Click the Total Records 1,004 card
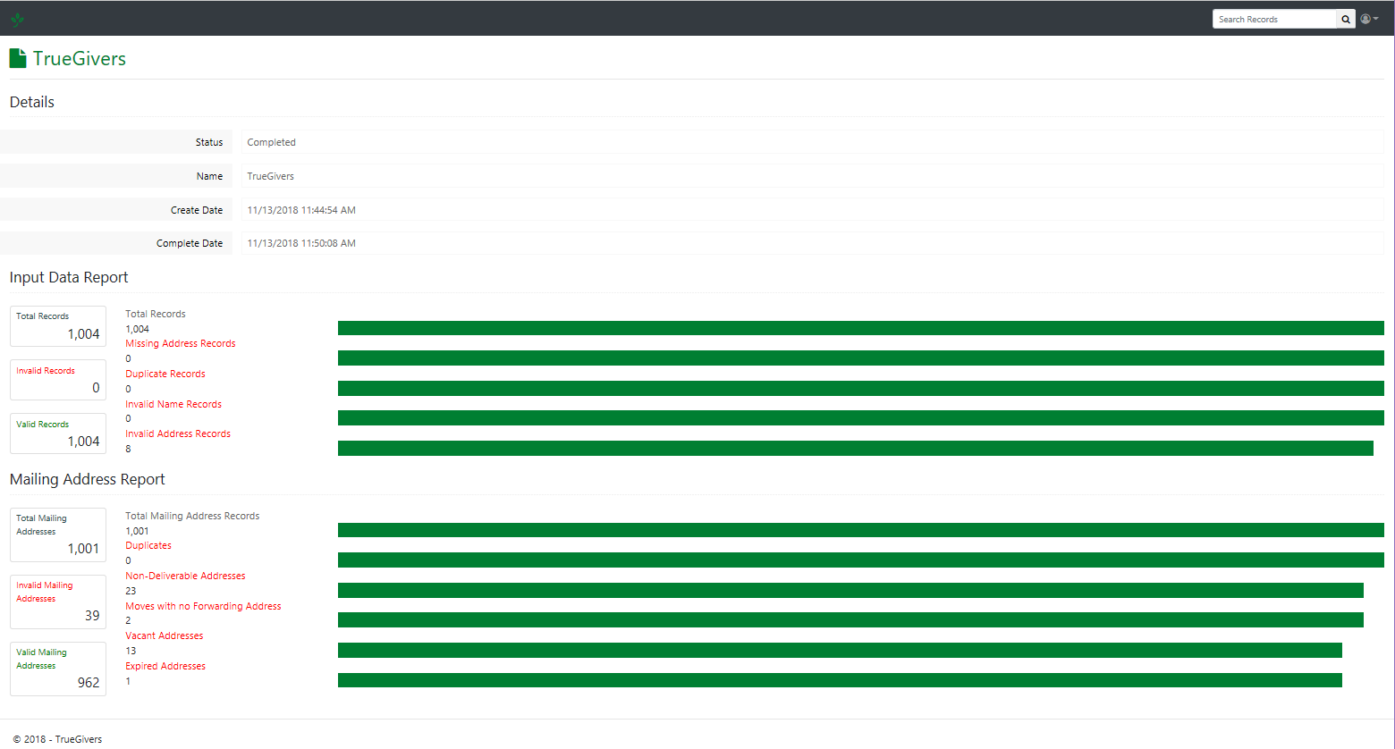The height and width of the screenshot is (749, 1395). pyautogui.click(x=58, y=326)
